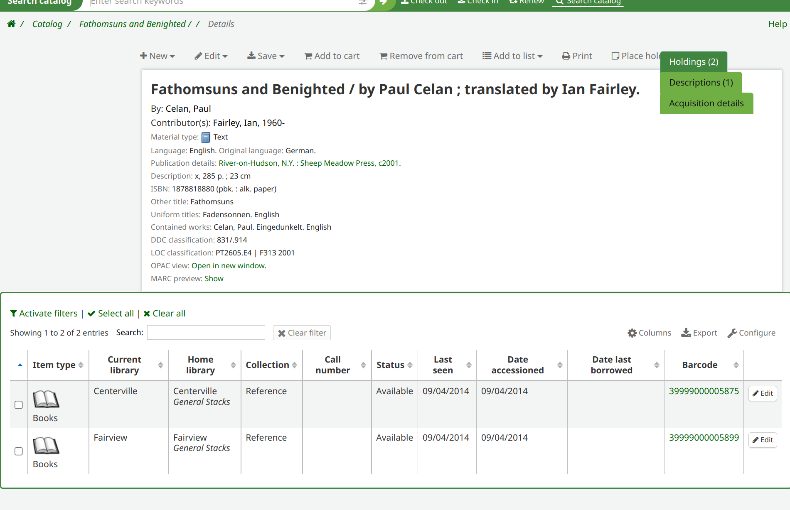This screenshot has height=510, width=790.
Task: Click the holdings table Search field
Action: point(206,333)
